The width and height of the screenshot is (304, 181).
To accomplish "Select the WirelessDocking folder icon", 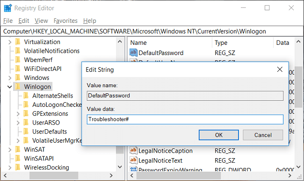I will [18, 167].
